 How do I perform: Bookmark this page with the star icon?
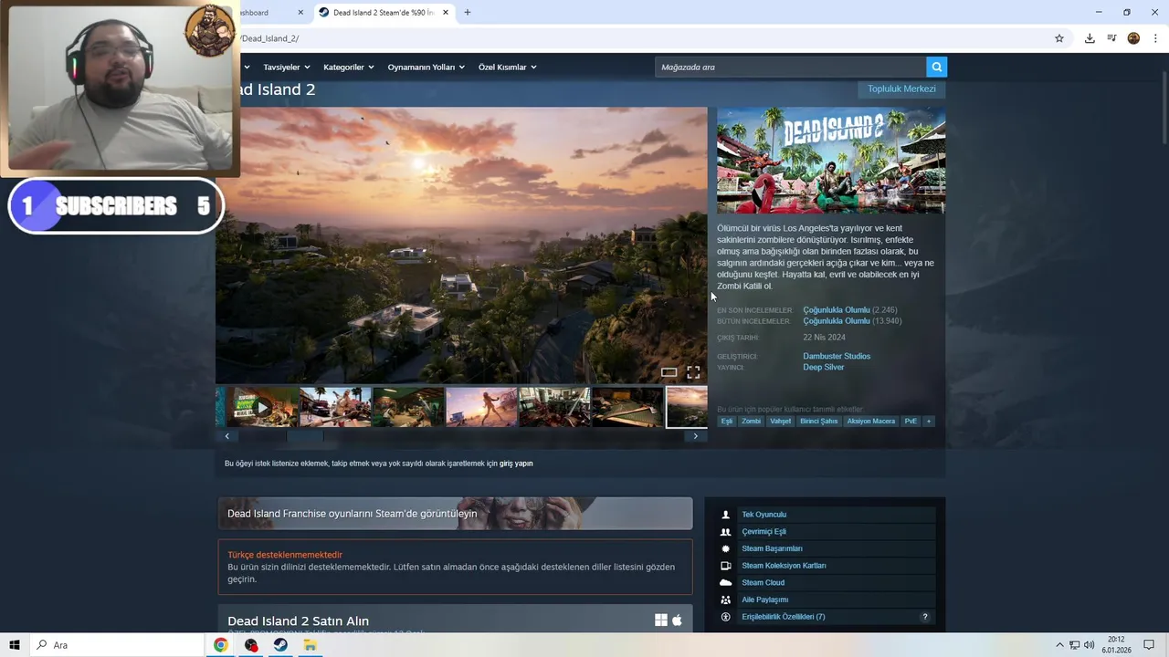[1059, 38]
